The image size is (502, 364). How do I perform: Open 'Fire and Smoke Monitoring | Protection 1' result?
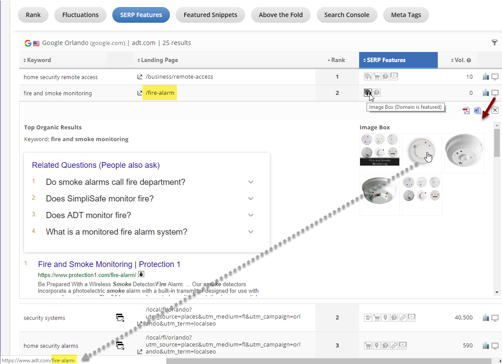coord(109,264)
